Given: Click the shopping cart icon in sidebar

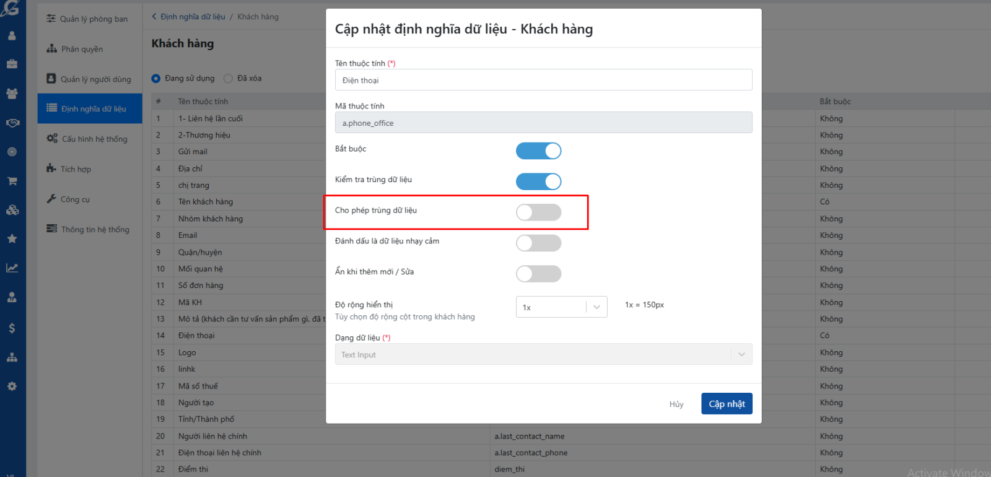Looking at the screenshot, I should click(12, 181).
